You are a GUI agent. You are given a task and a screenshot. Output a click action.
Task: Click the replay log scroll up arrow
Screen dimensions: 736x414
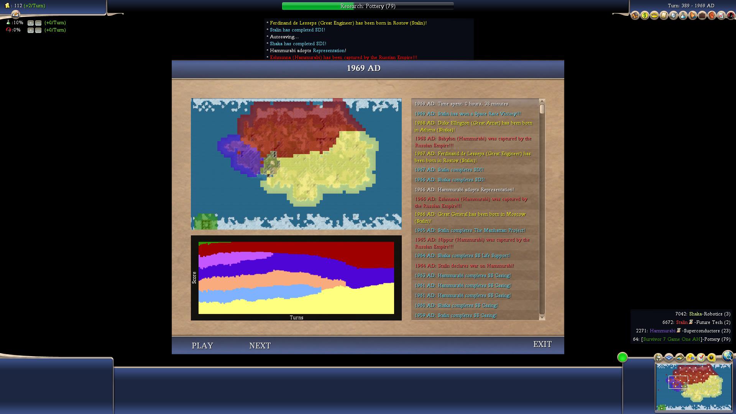point(542,101)
